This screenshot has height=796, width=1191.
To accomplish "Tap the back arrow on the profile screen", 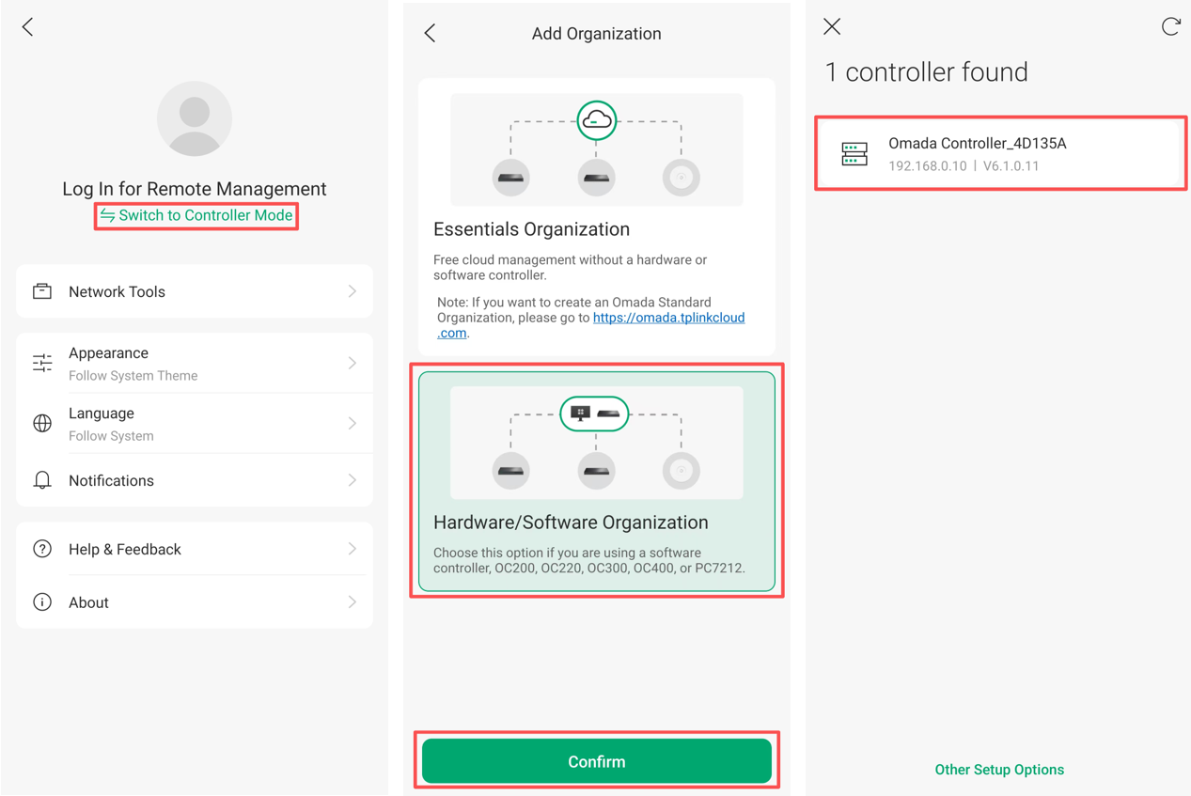I will tap(26, 26).
